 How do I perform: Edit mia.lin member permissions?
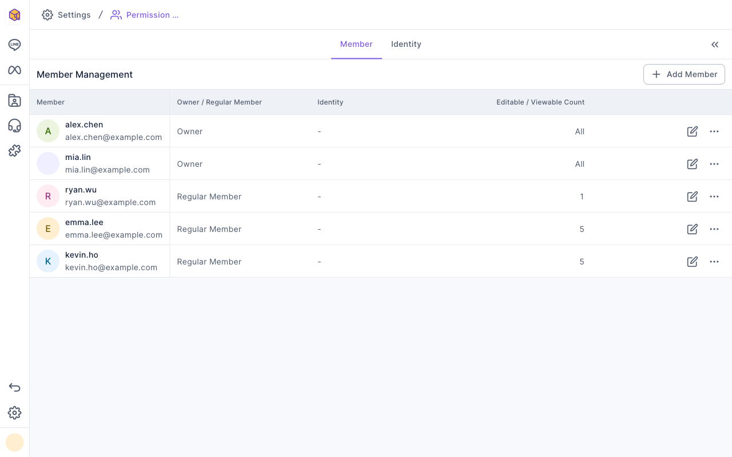pos(692,164)
